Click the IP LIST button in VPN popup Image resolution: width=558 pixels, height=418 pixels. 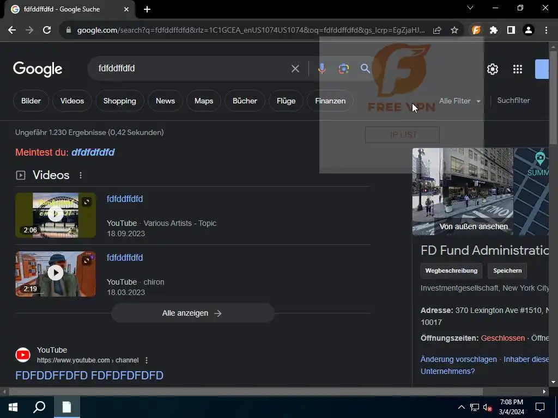click(x=403, y=135)
